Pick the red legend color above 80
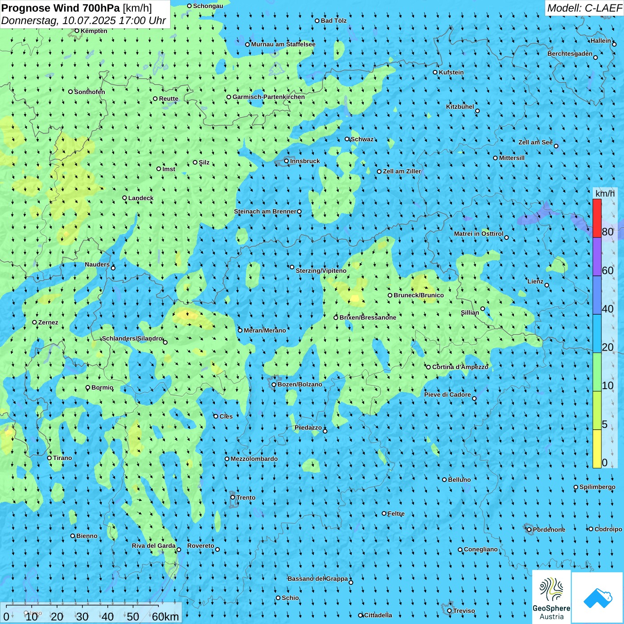Screen dimensions: 624x624 coord(597,218)
